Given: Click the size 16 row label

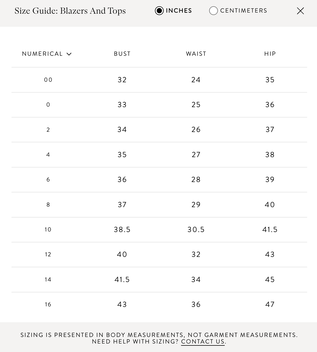Looking at the screenshot, I should click(x=48, y=304).
